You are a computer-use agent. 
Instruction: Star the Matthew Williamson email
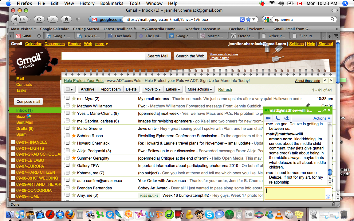point(74,106)
